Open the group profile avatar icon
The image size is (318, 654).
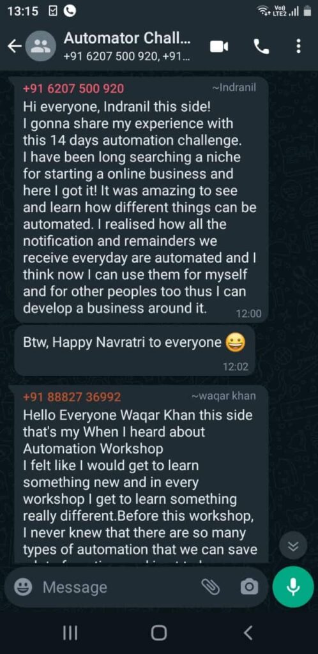coord(42,46)
